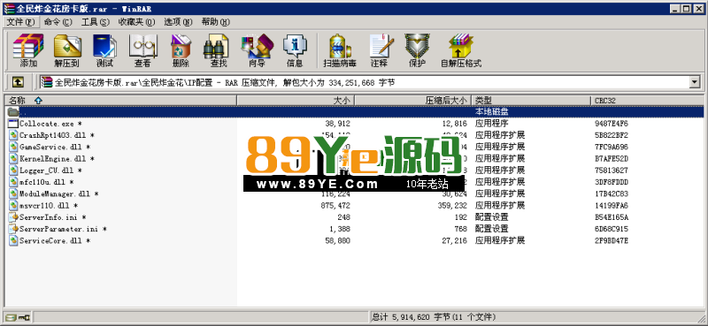708x326 pixels.
Task: Start 扫描病毒 virus scan
Action: [x=340, y=50]
